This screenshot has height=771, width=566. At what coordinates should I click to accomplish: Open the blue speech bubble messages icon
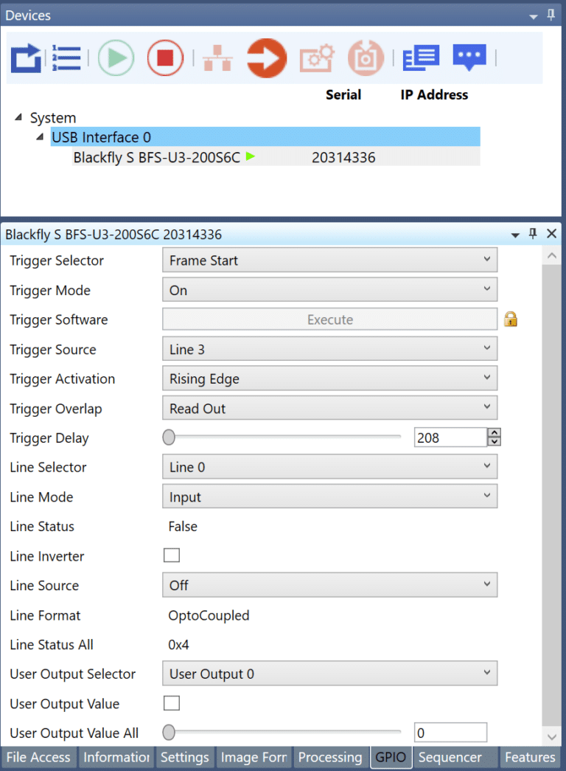pyautogui.click(x=469, y=58)
